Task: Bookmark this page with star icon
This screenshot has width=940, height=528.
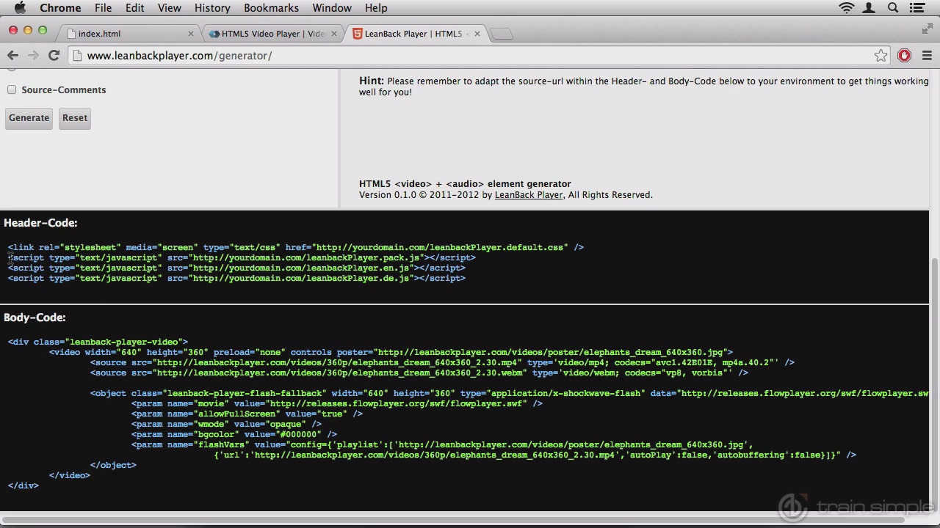Action: [881, 56]
